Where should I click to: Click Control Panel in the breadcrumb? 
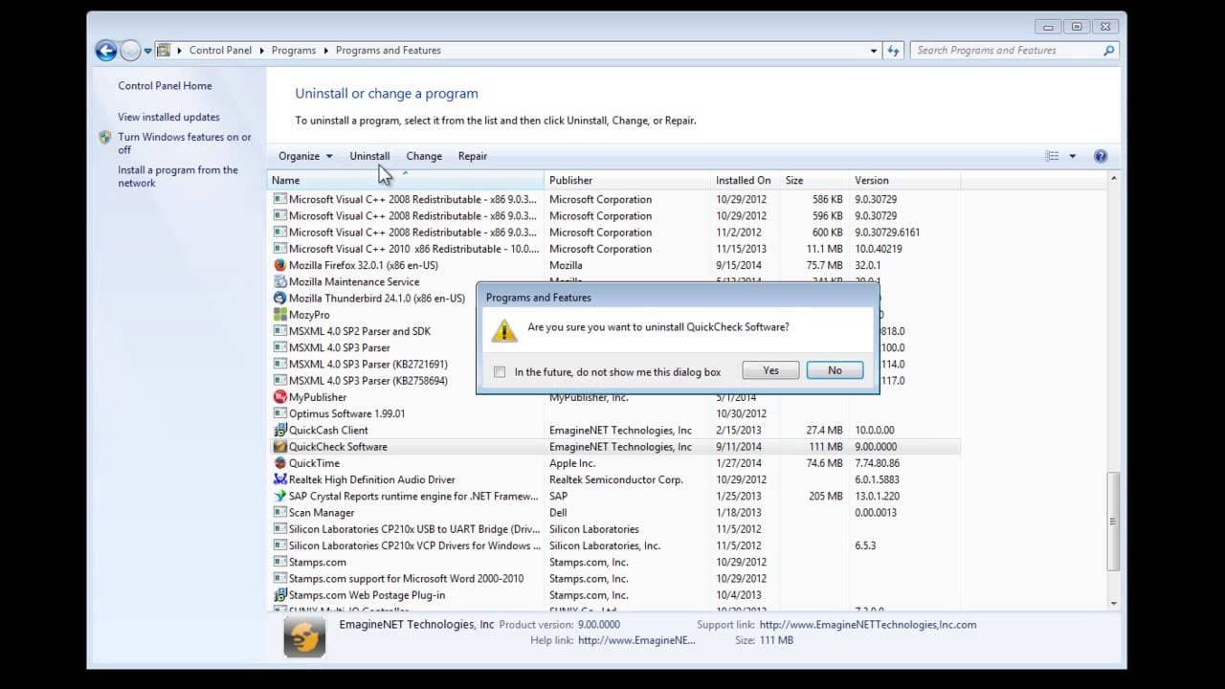pyautogui.click(x=220, y=51)
